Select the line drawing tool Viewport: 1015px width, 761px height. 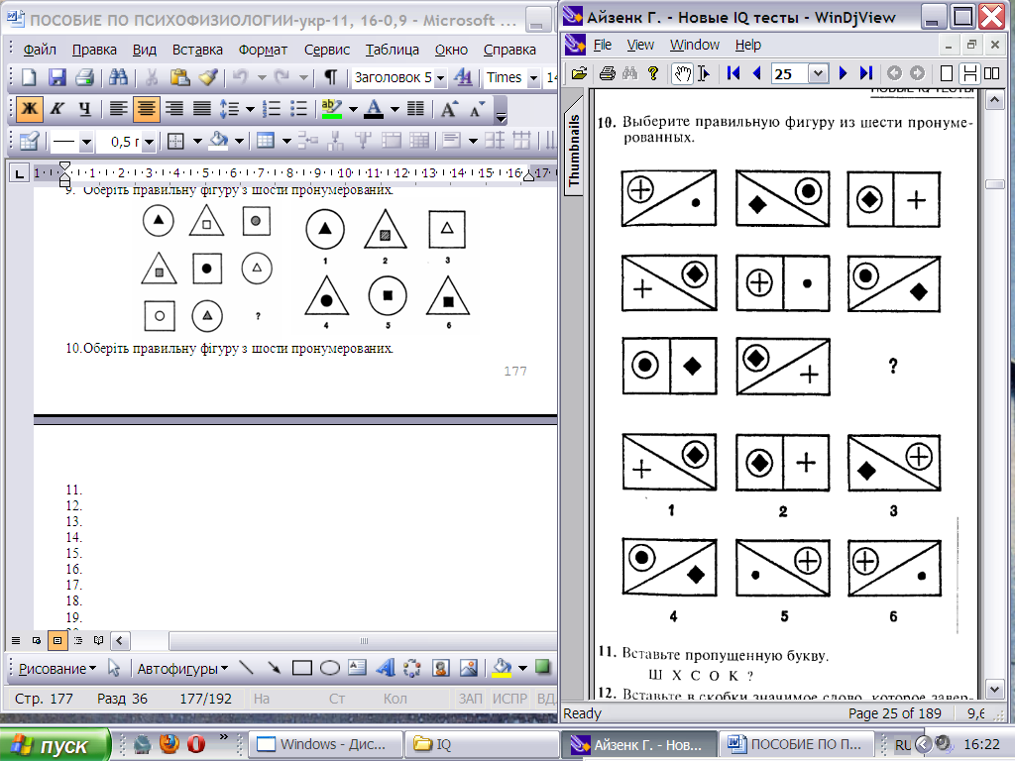coord(246,668)
